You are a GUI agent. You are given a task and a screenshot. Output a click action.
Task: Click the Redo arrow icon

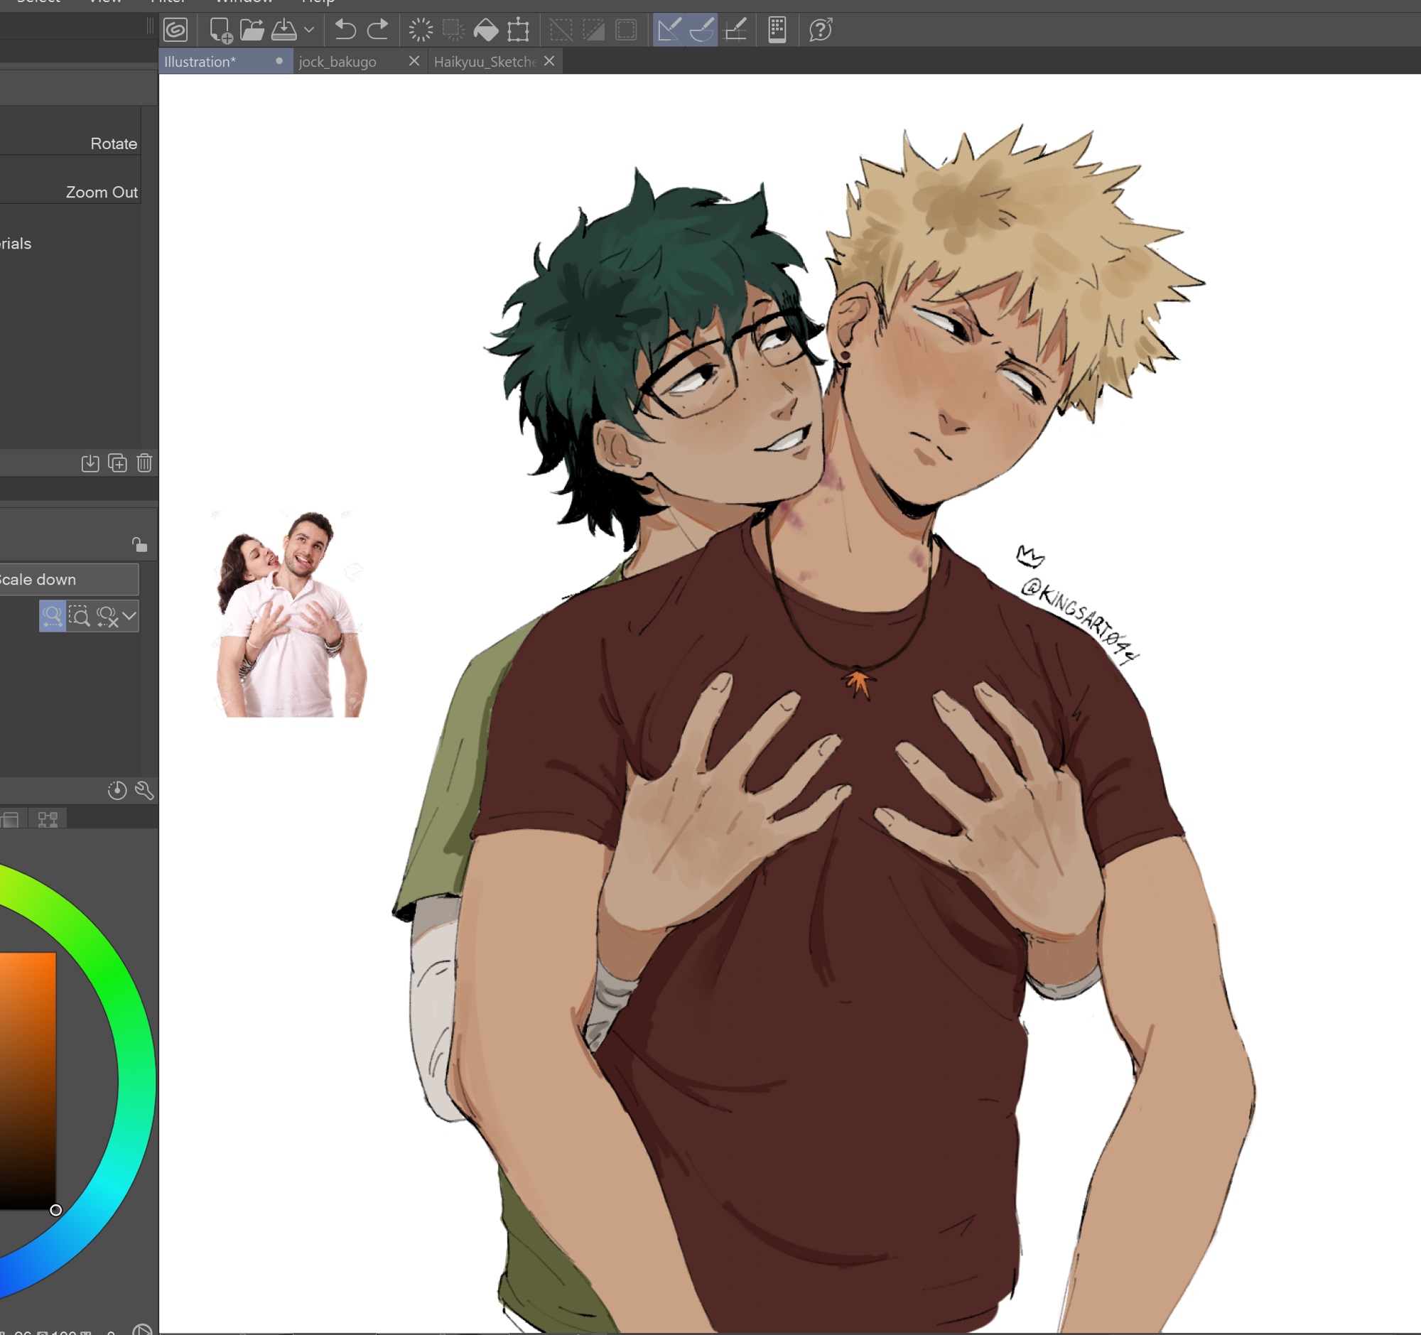pos(377,30)
